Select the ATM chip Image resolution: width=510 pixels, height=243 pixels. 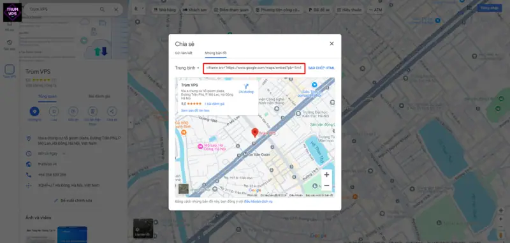coord(375,10)
